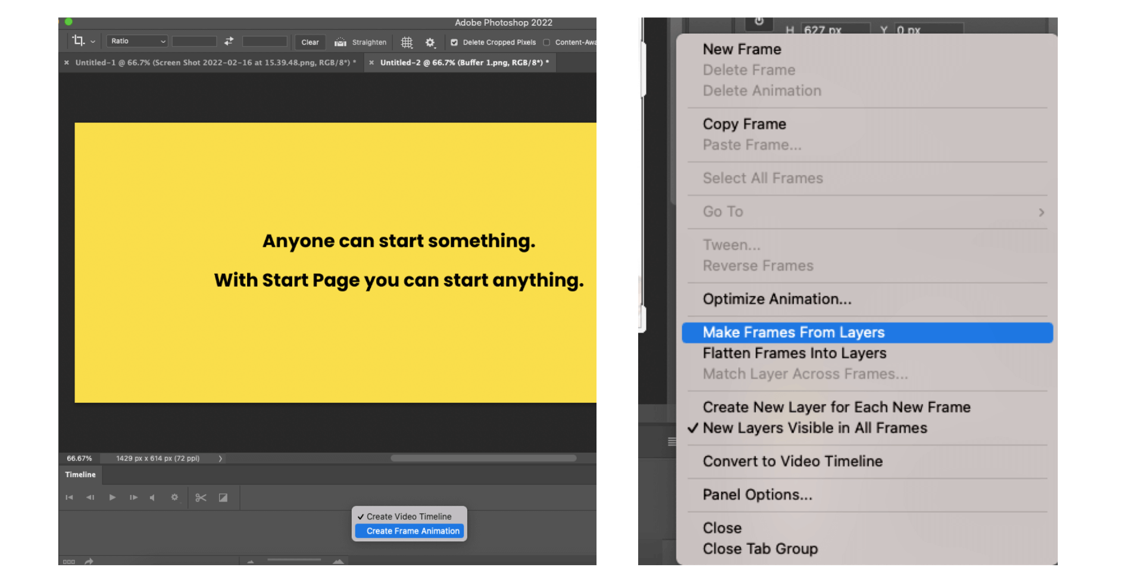Click the 66.67% zoom level field

coord(79,458)
